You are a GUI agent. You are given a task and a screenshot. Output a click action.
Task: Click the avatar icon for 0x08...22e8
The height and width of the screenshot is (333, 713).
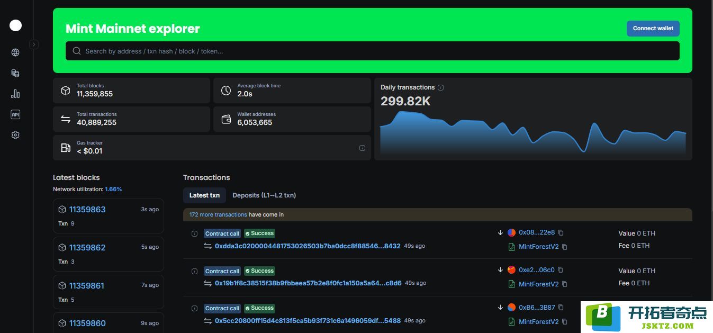click(511, 232)
